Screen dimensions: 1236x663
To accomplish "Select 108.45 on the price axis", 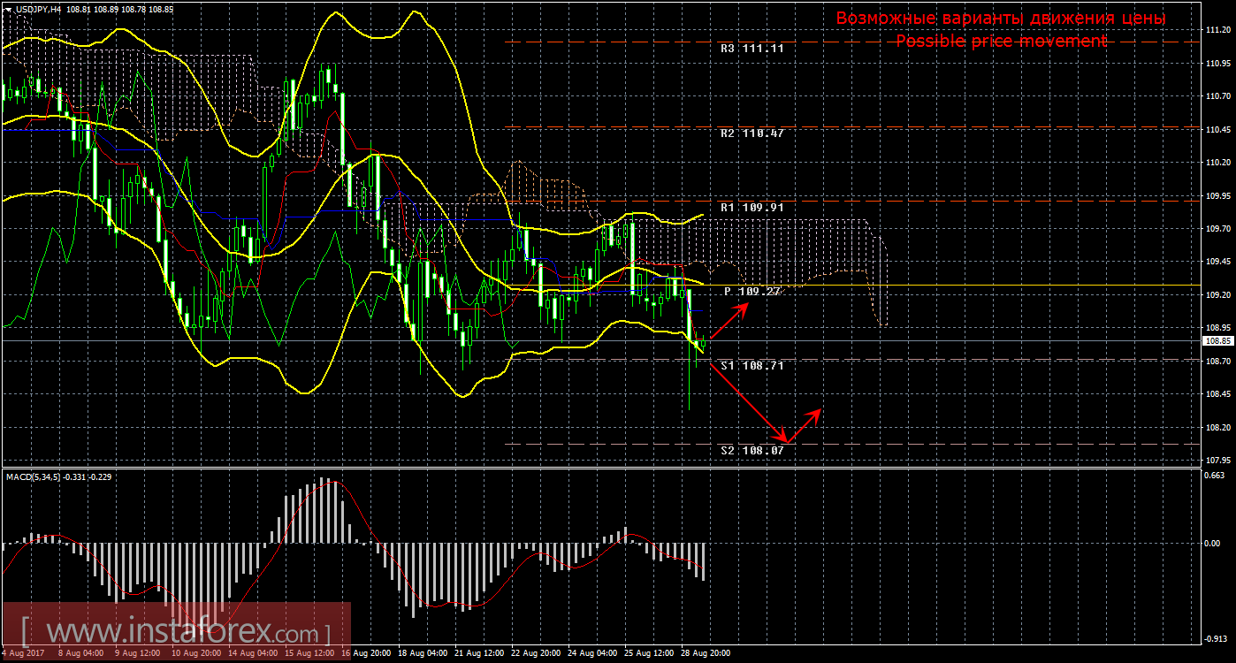I will [x=1217, y=394].
